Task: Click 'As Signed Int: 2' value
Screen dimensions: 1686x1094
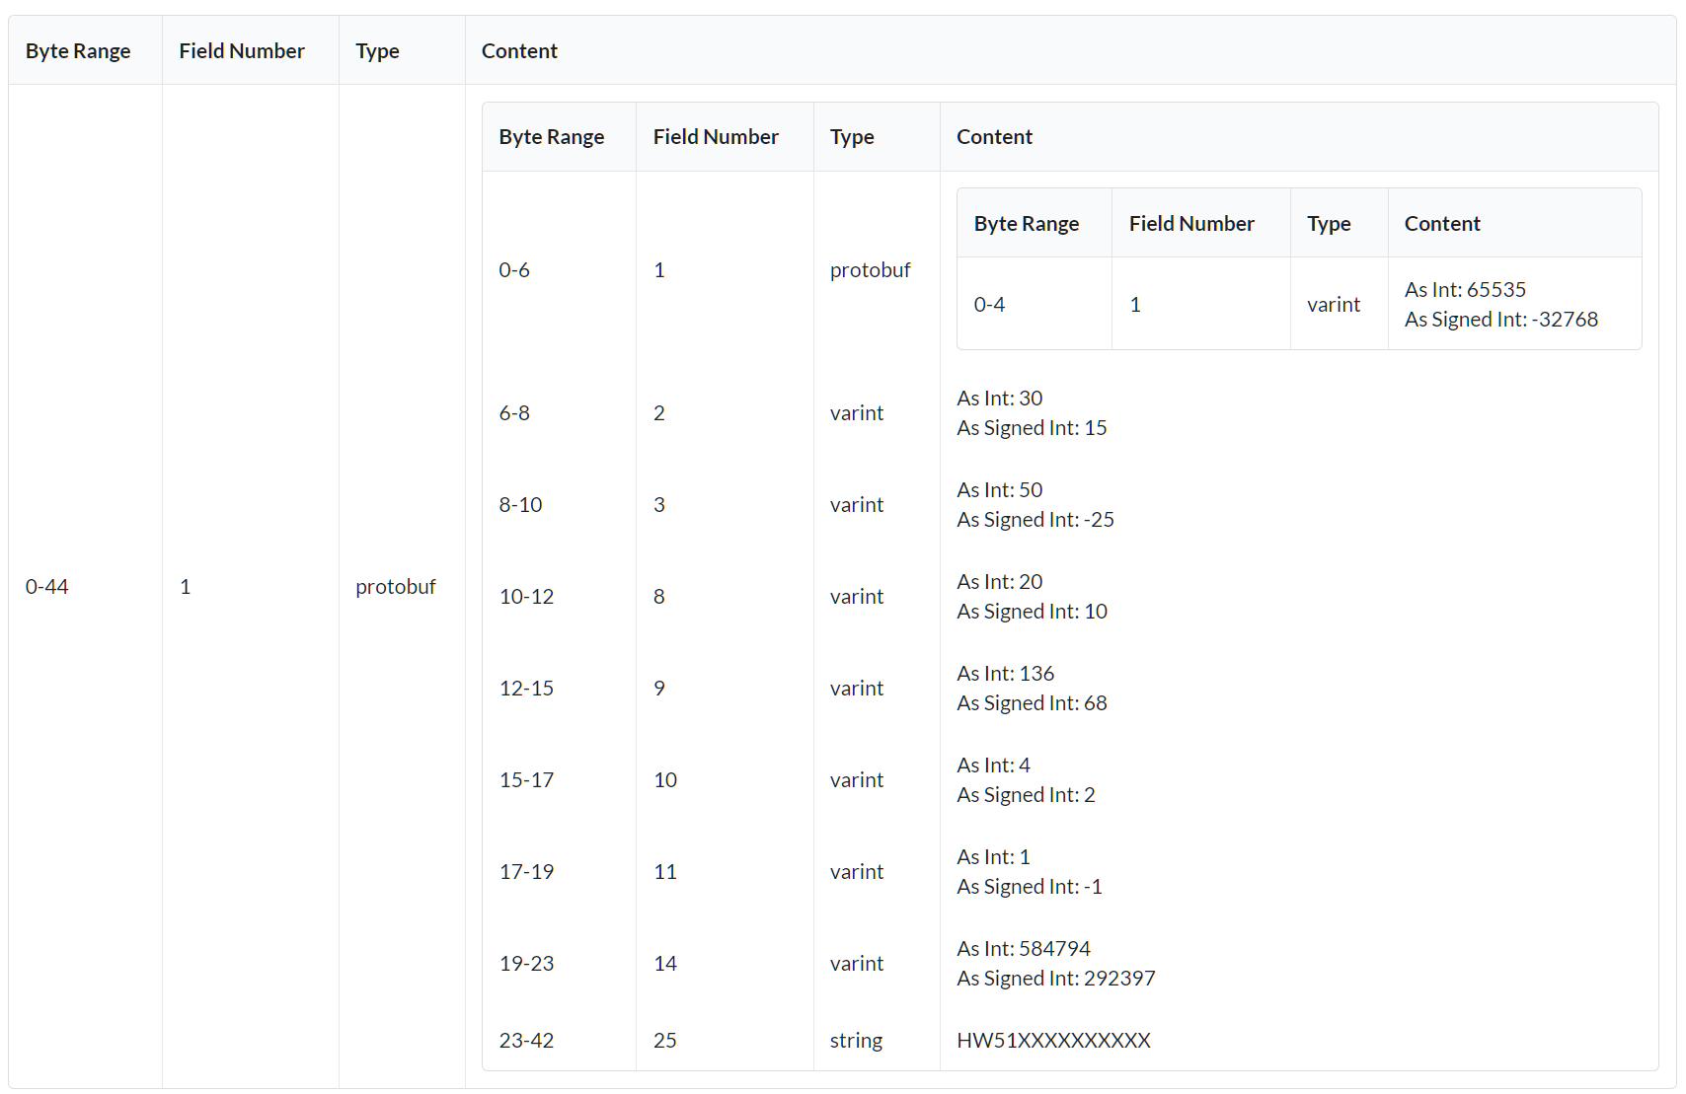Action: [x=1026, y=794]
